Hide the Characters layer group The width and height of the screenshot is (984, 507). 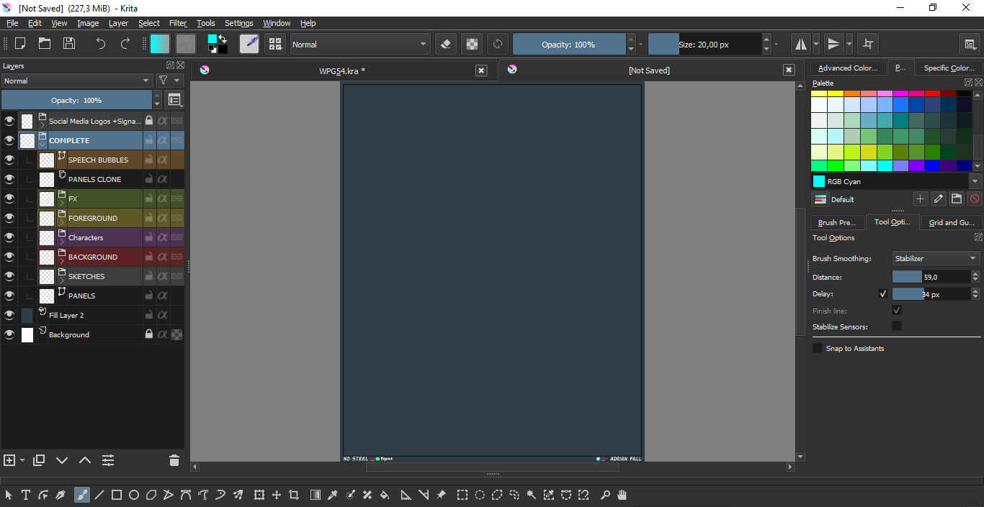coord(9,237)
